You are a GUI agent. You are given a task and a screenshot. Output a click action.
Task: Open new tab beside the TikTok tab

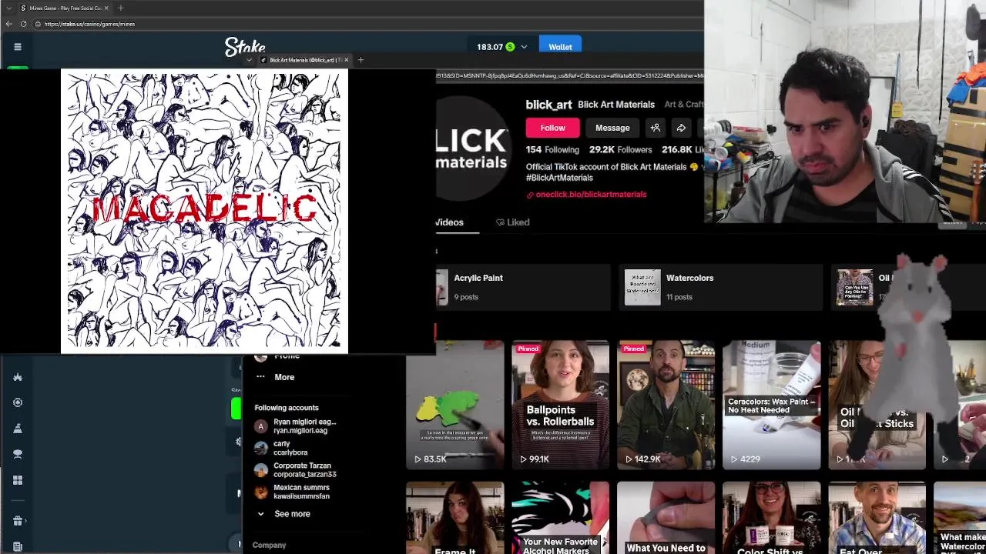click(360, 60)
